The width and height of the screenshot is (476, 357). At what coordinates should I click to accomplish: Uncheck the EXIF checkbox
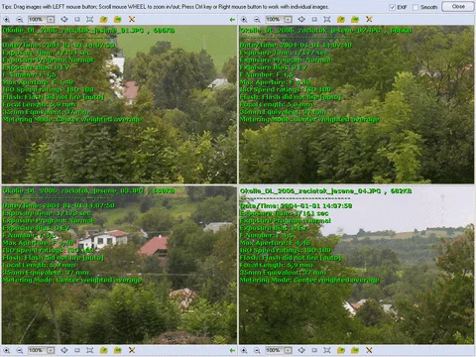(x=392, y=7)
